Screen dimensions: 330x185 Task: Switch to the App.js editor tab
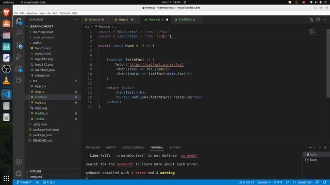click(x=126, y=20)
